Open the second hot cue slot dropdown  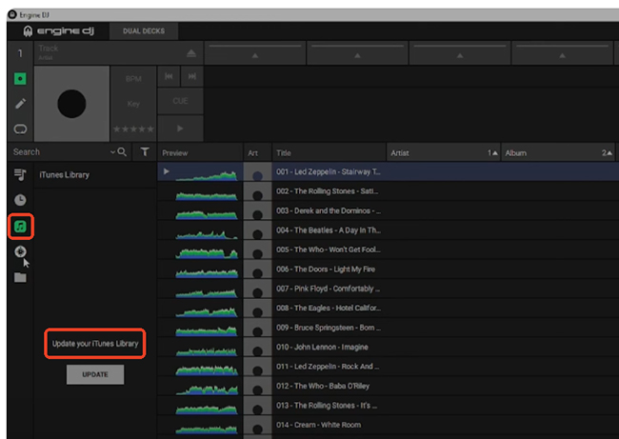(357, 53)
